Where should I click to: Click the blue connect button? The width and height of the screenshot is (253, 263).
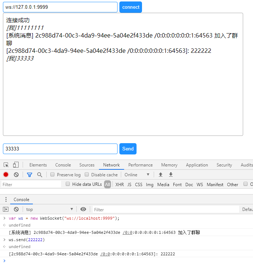131,7
